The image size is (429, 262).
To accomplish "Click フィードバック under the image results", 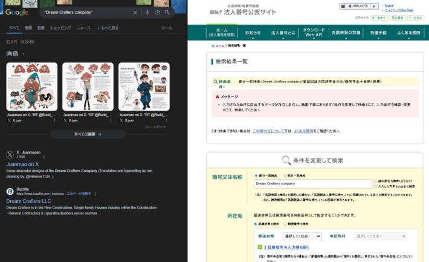I will click(x=155, y=127).
